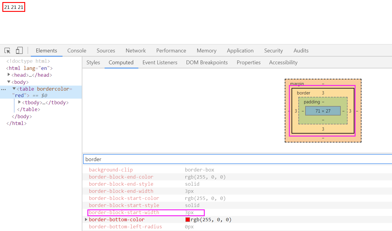Open the Event Listeners pane
This screenshot has height=231, width=392.
point(160,62)
